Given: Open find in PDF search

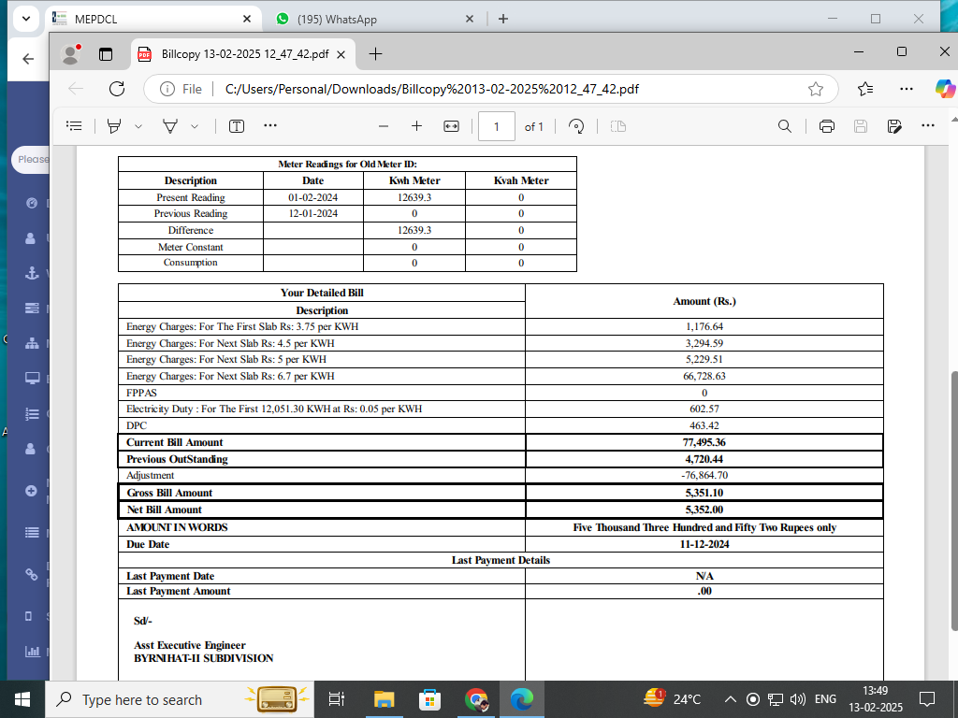Looking at the screenshot, I should (785, 126).
